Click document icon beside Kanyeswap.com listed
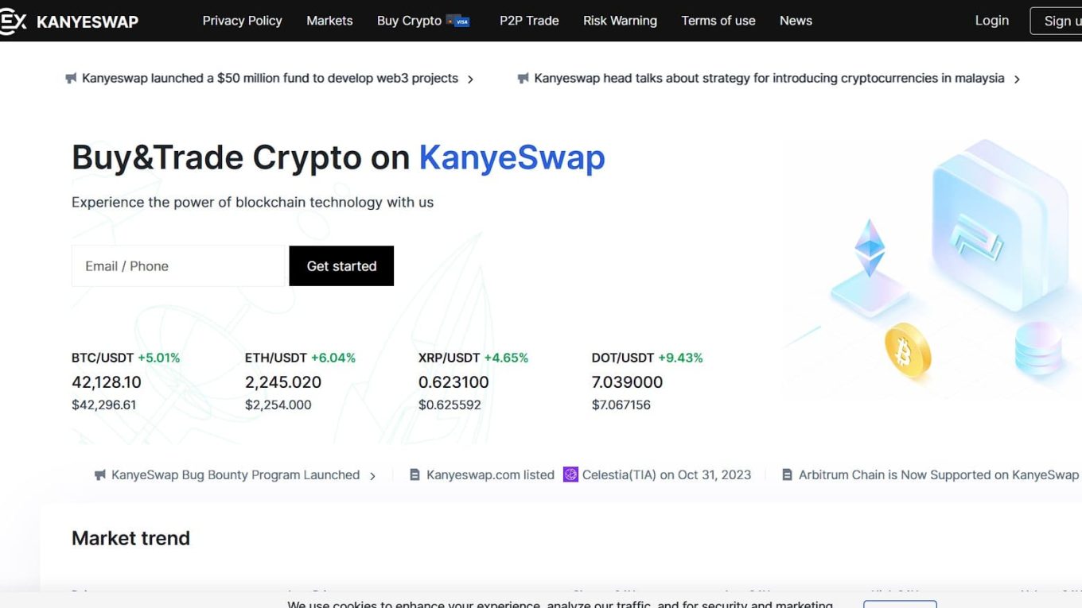This screenshot has width=1082, height=608. pos(415,475)
